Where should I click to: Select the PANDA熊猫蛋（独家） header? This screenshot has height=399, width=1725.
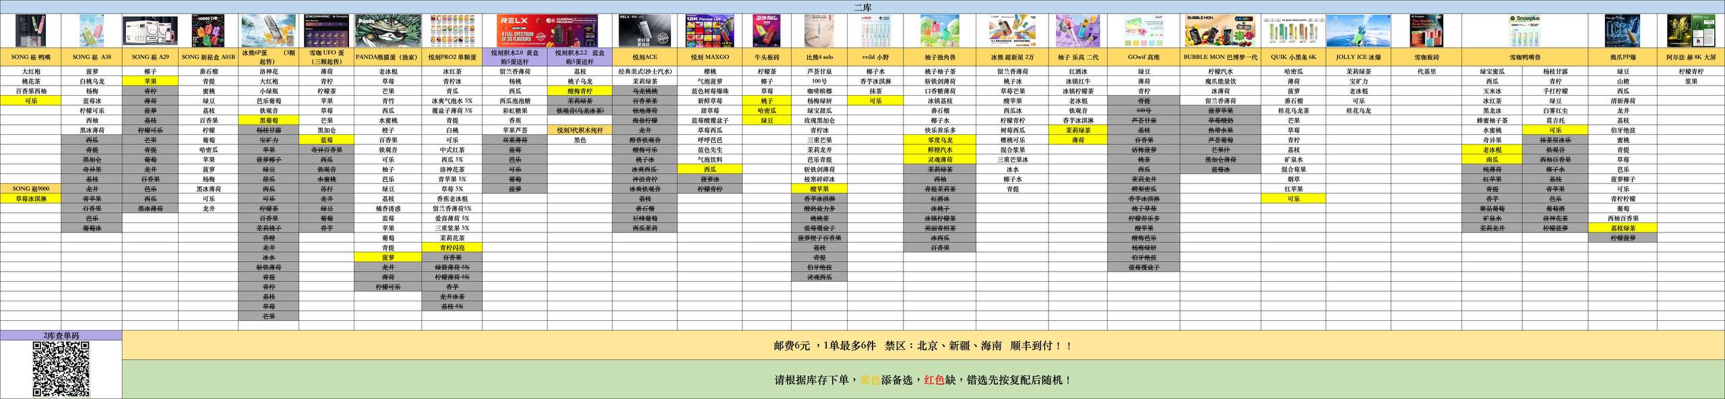[387, 57]
